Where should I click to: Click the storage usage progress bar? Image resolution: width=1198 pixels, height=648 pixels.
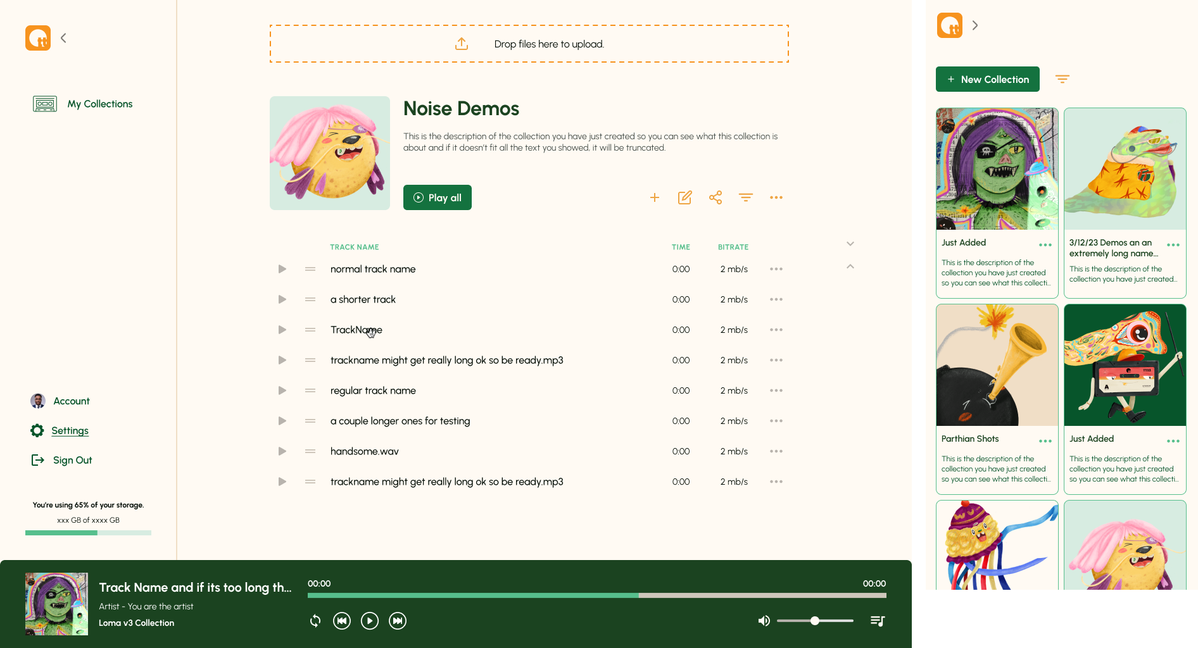point(88,533)
